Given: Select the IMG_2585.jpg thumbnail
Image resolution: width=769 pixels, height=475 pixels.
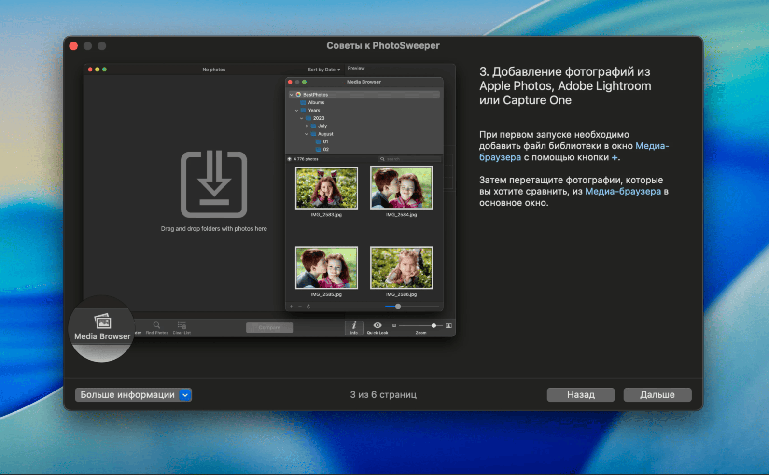Looking at the screenshot, I should (326, 268).
